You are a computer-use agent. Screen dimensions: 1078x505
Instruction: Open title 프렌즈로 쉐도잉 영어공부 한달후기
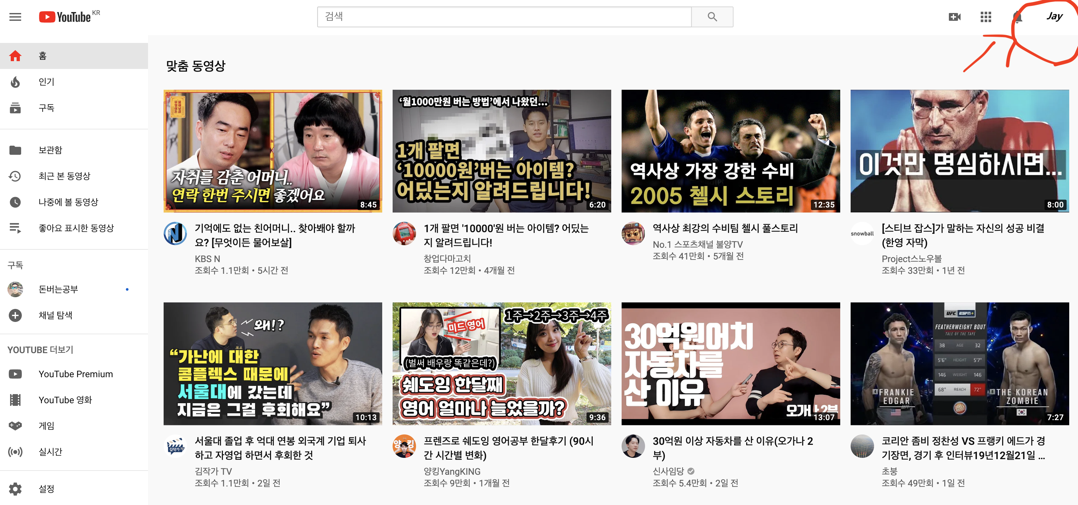pyautogui.click(x=508, y=448)
